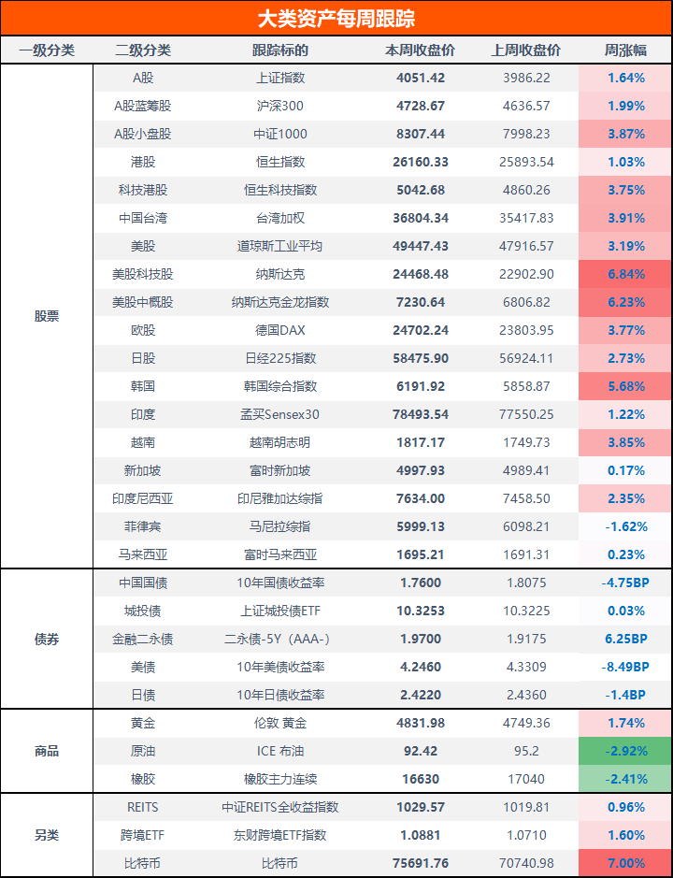The height and width of the screenshot is (878, 673).
Task: Select the 本周收盘价 column header
Action: [x=421, y=50]
